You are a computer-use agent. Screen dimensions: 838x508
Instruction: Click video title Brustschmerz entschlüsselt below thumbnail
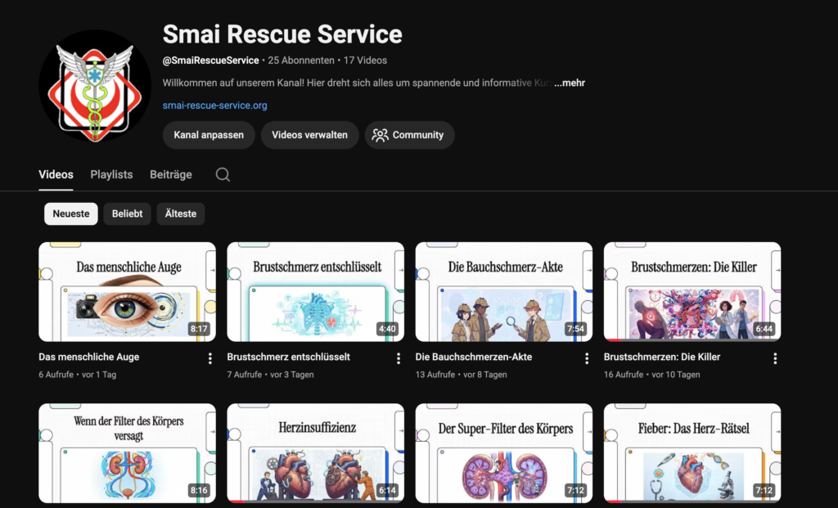pos(289,357)
